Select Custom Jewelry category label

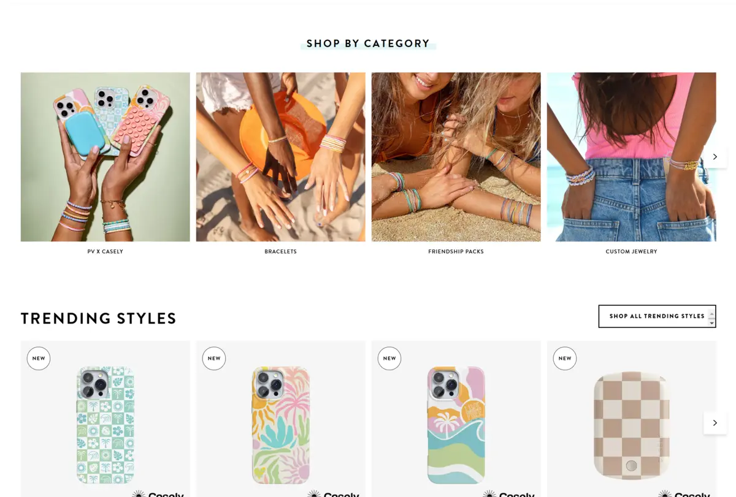(x=631, y=252)
